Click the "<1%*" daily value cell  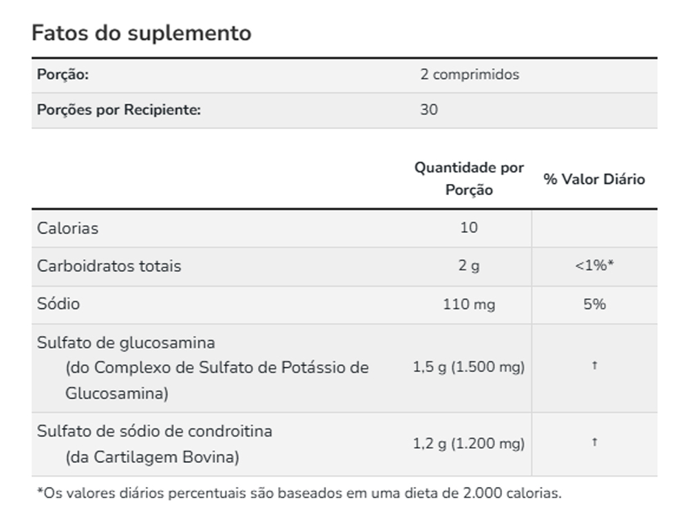(x=594, y=266)
